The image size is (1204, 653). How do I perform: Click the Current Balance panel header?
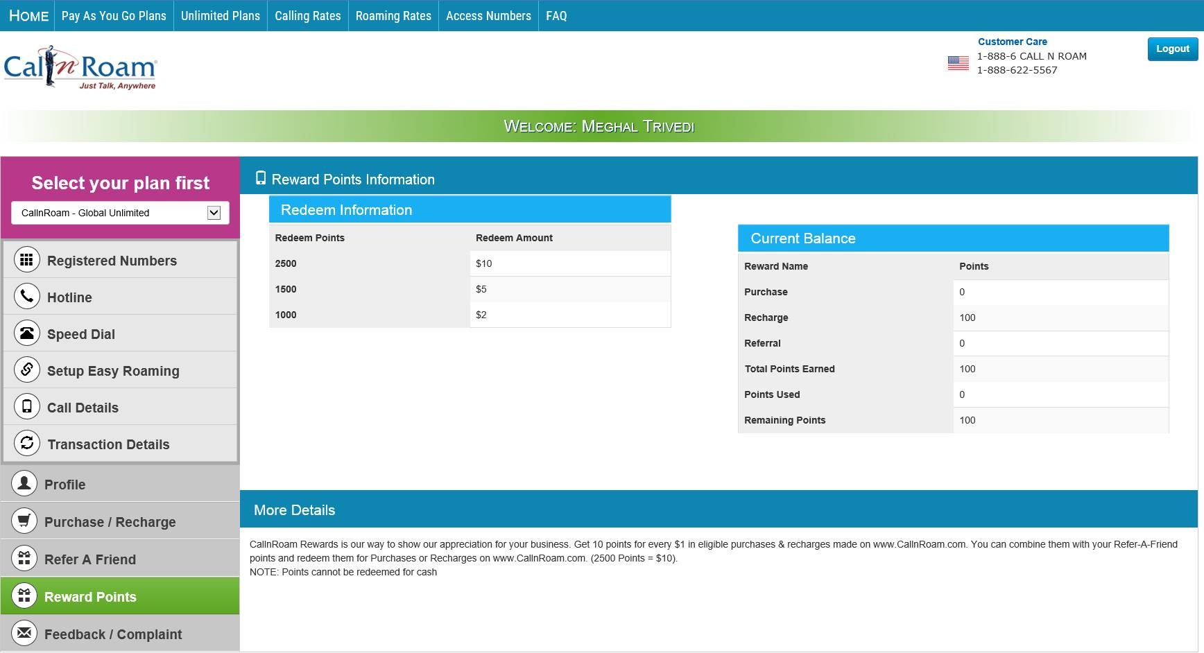coord(953,238)
